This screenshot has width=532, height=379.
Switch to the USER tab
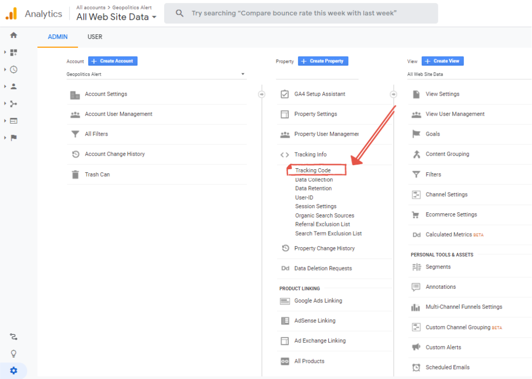(x=95, y=37)
